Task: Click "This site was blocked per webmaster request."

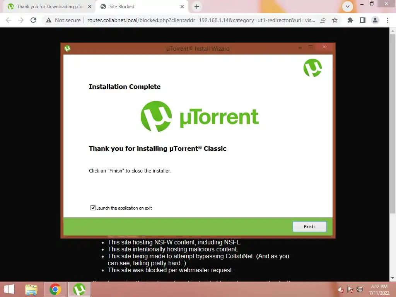Action: pyautogui.click(x=171, y=270)
